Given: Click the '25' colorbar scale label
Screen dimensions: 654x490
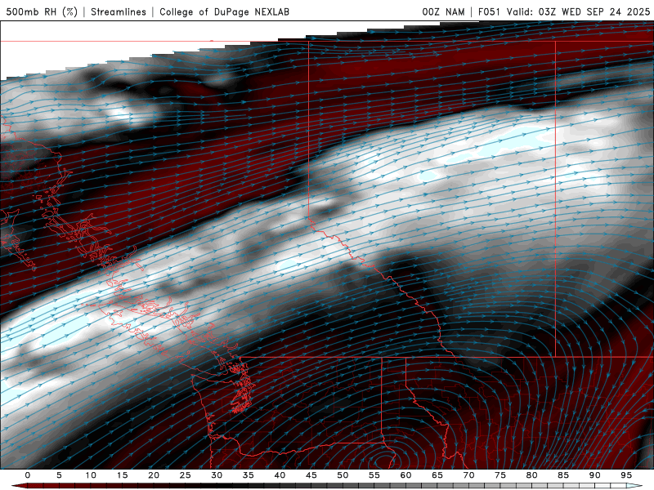Looking at the screenshot, I should (186, 475).
